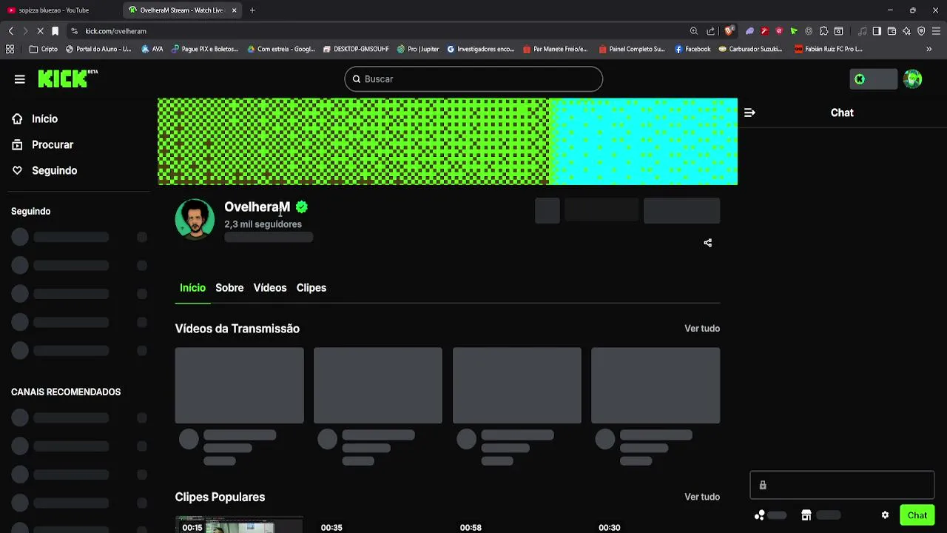The width and height of the screenshot is (947, 533).
Task: Switch to the sopizza bluezao YouTube tab
Action: pos(53,10)
